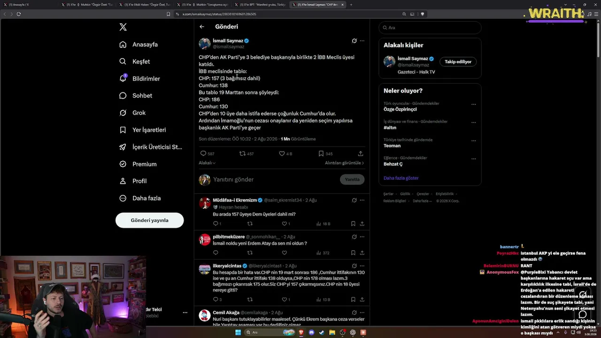Open the Windows Start menu

(238, 332)
